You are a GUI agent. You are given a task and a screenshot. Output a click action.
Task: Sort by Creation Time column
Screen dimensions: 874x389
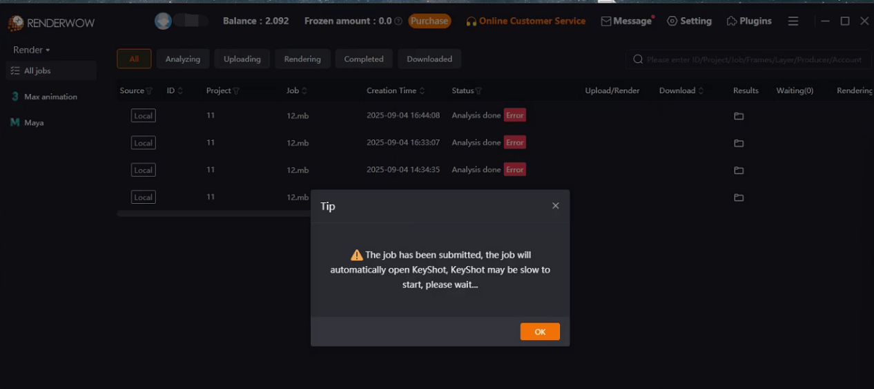click(422, 91)
